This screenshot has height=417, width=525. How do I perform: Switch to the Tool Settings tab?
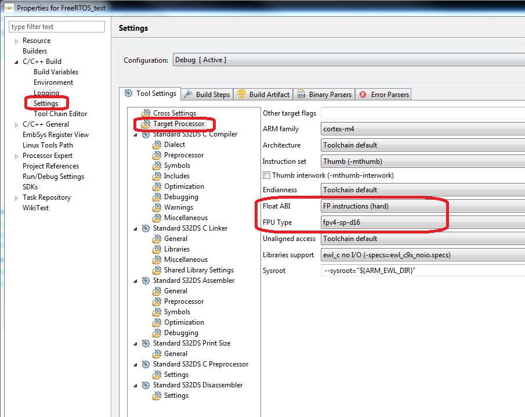pyautogui.click(x=150, y=94)
